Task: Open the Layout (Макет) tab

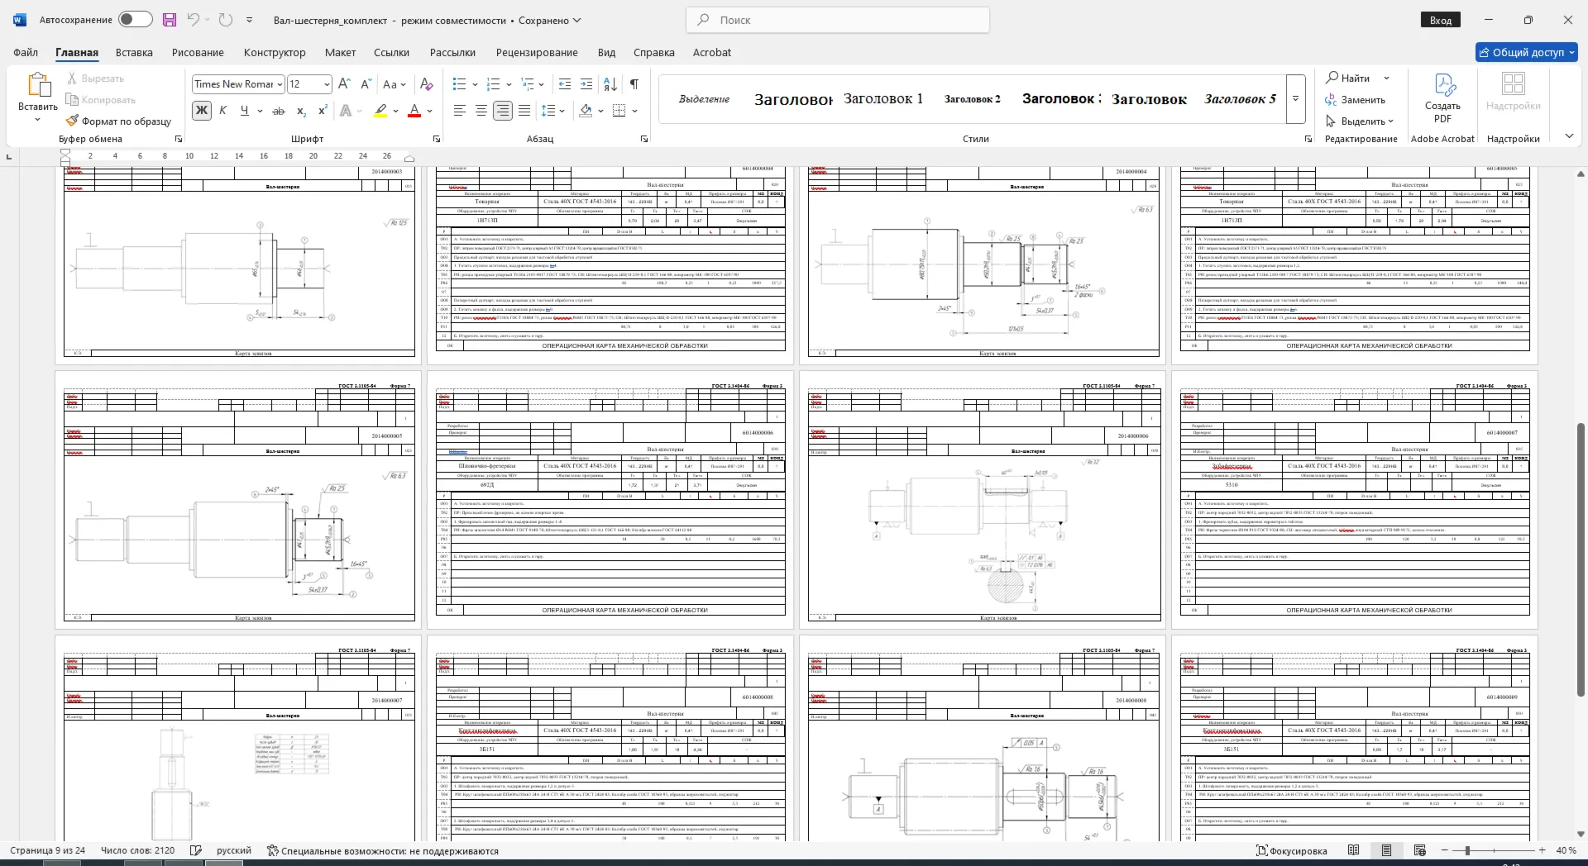Action: [x=340, y=52]
